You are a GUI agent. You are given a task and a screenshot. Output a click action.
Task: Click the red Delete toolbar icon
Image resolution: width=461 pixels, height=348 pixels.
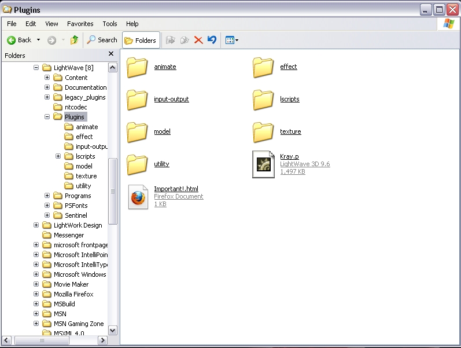click(198, 40)
